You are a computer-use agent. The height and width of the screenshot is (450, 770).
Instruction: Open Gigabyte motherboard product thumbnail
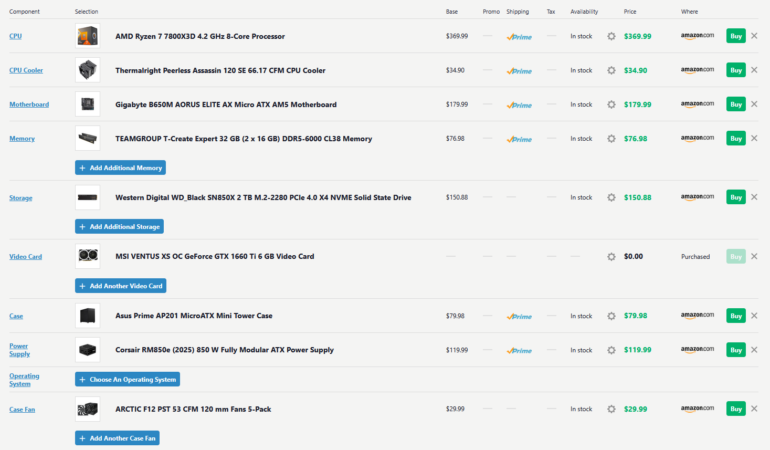point(88,104)
